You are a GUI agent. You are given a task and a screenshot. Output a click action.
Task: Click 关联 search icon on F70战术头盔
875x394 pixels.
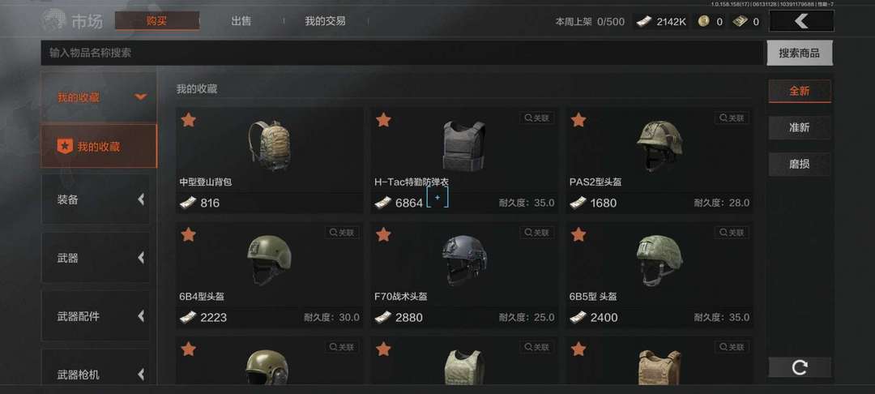coord(537,233)
